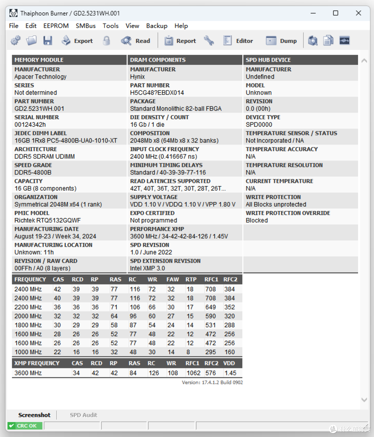Click serial number 00124342h
The width and height of the screenshot is (374, 437).
tap(30, 124)
